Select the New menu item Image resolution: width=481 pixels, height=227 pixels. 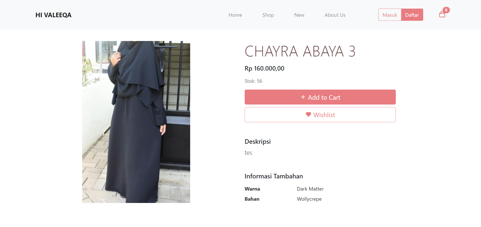(299, 15)
